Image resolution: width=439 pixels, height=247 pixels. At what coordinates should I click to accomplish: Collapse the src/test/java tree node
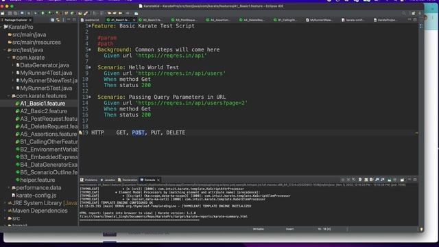5,50
